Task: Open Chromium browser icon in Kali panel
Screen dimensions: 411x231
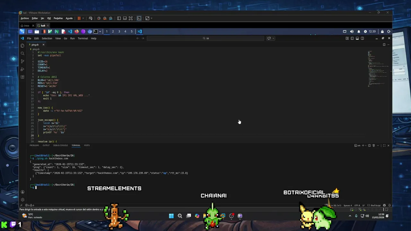Action: (x=90, y=31)
